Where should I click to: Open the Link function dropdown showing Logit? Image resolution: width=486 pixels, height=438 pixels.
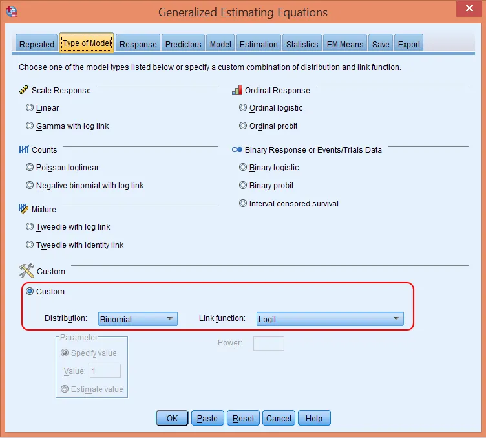(330, 319)
